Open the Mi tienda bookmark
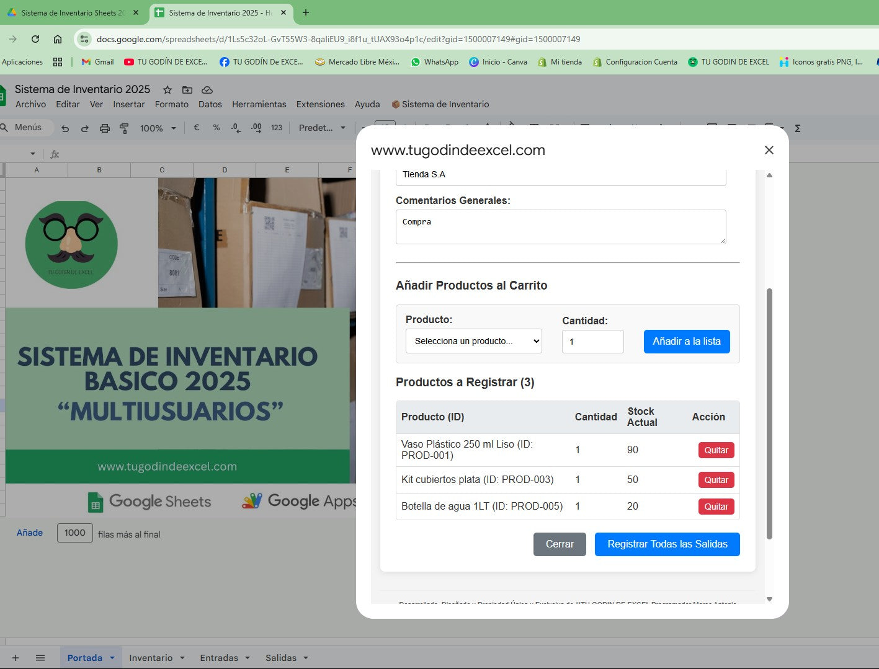The height and width of the screenshot is (669, 879). tap(560, 62)
